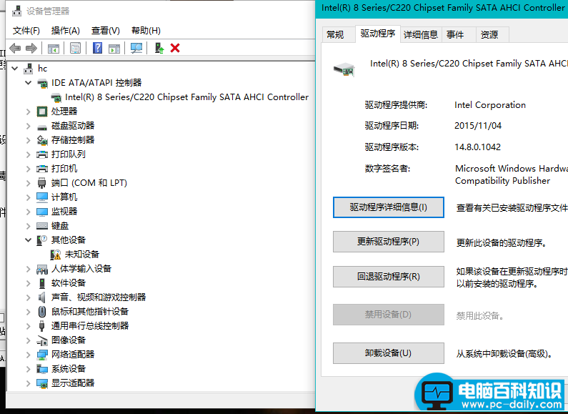Expand the 软件设备 category
568x414 pixels.
click(29, 283)
